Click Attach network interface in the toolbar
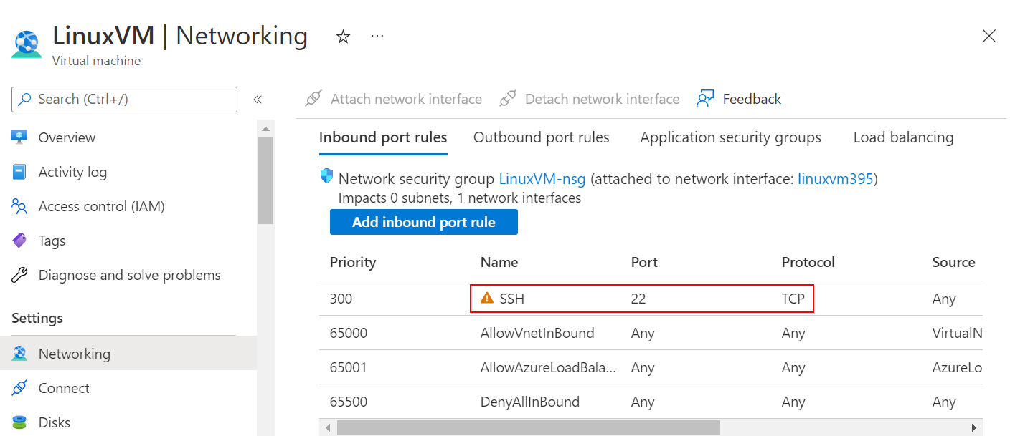The image size is (1010, 436). coord(393,98)
